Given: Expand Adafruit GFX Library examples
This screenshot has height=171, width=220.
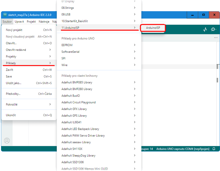Looking at the screenshot, I should (99, 109).
